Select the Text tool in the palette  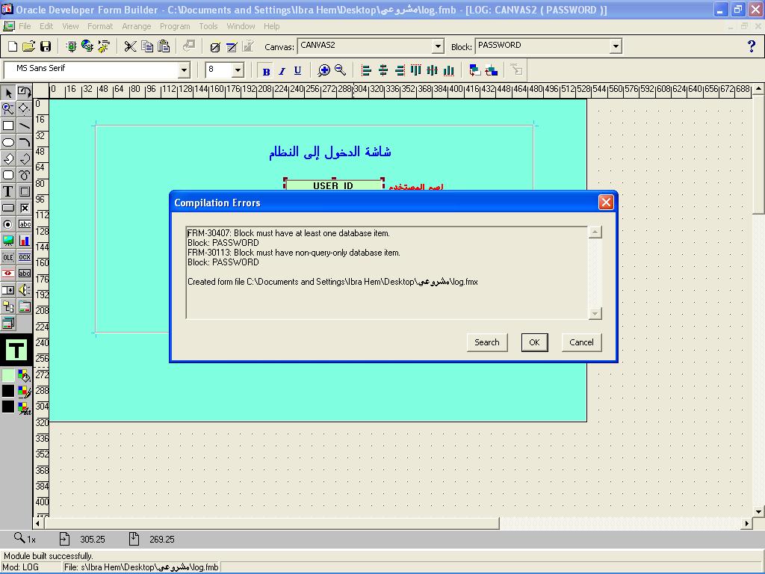8,191
